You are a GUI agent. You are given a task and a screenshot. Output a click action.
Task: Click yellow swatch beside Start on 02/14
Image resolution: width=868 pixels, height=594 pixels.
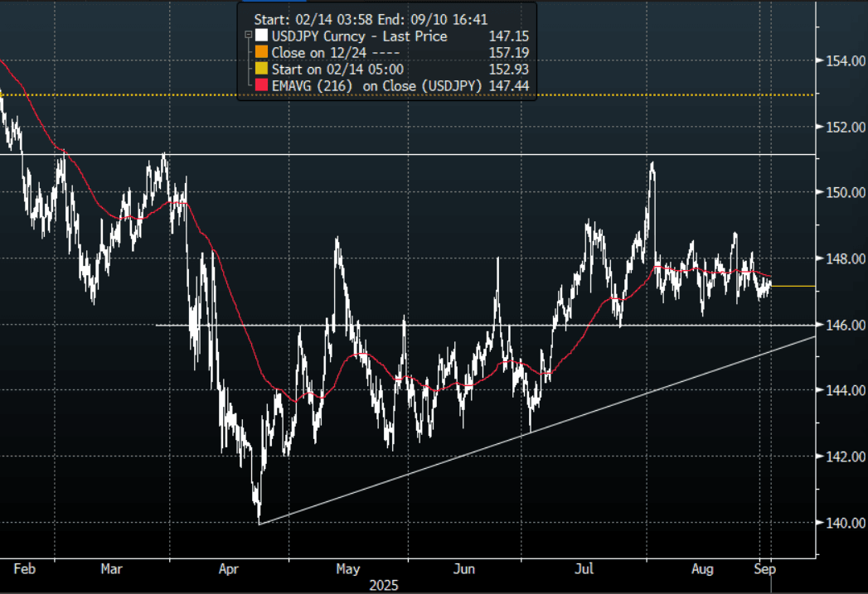click(x=262, y=69)
